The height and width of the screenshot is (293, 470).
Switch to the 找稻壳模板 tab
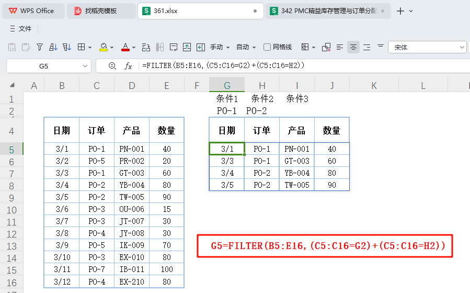point(101,11)
